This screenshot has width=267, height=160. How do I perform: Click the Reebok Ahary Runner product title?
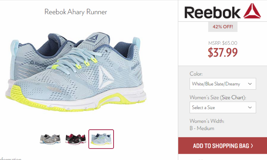click(x=76, y=12)
